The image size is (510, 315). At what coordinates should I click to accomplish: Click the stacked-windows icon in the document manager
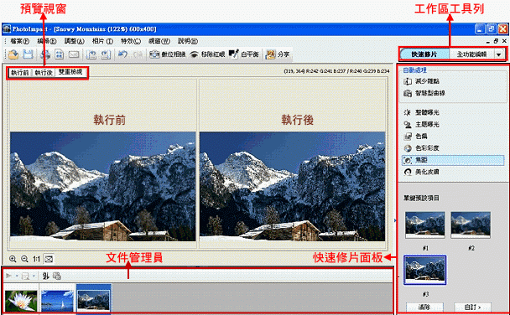57,276
